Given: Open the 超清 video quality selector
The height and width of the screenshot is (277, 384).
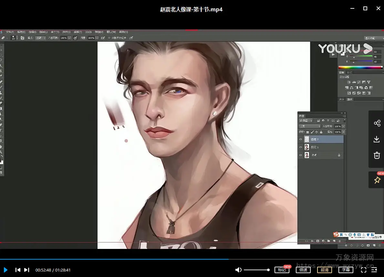Looking at the screenshot, I should [x=325, y=270].
